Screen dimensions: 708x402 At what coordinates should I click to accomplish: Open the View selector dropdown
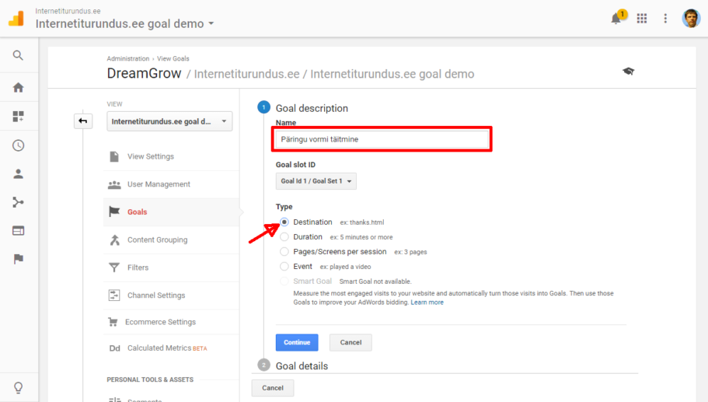tap(169, 121)
